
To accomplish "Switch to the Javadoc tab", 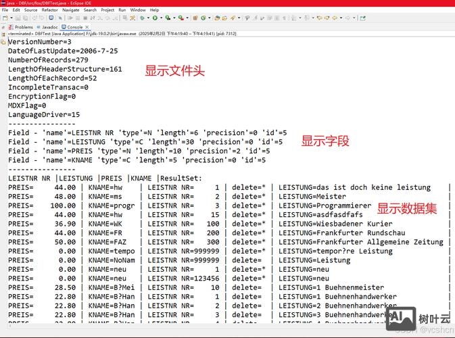I will point(47,27).
